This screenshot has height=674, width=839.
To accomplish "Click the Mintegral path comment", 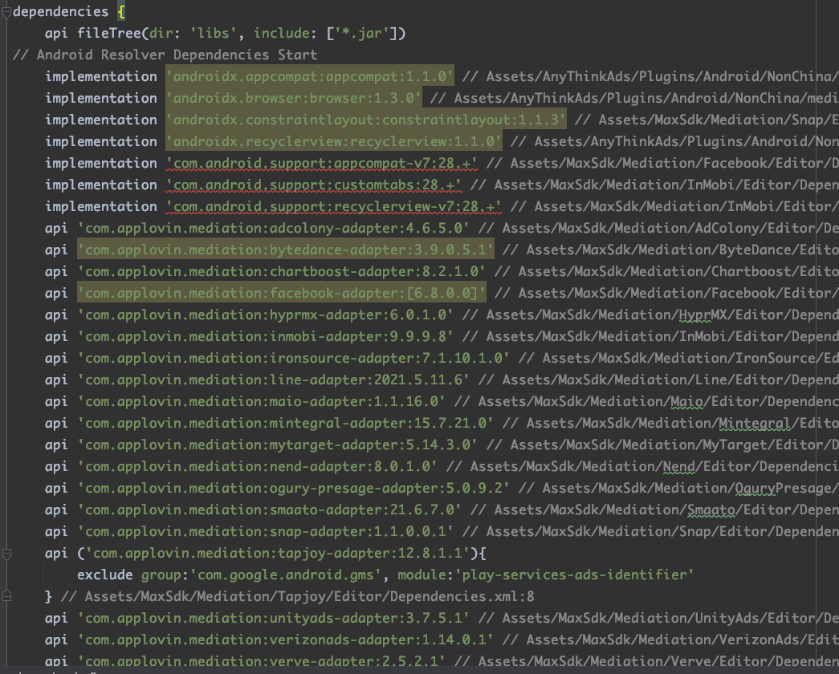I will point(670,423).
